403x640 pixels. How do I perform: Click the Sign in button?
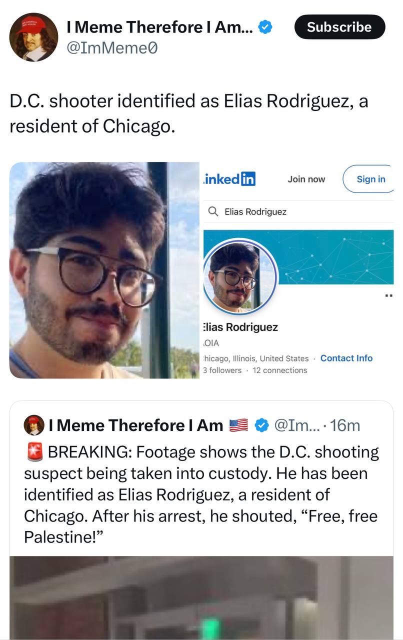[370, 179]
